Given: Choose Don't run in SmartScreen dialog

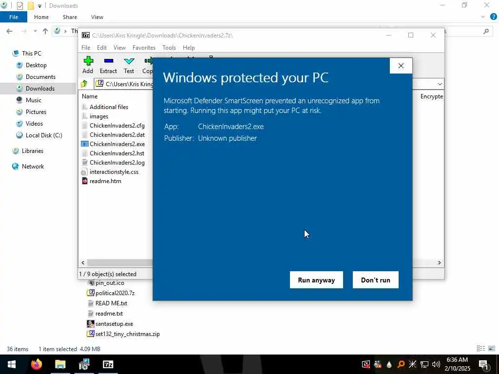Looking at the screenshot, I should pyautogui.click(x=376, y=280).
